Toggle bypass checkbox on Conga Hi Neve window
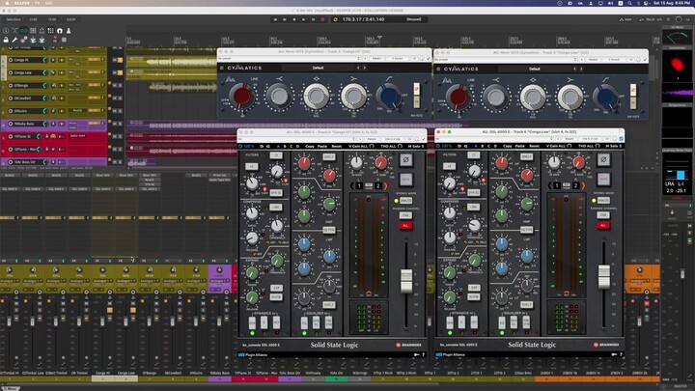The image size is (695, 391). pos(429,59)
